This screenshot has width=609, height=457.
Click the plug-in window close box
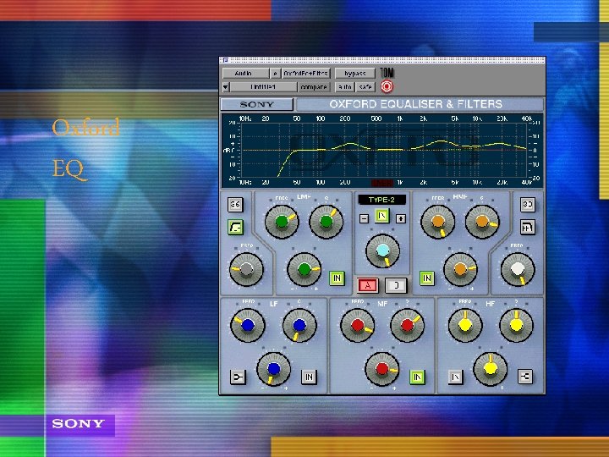coord(226,60)
